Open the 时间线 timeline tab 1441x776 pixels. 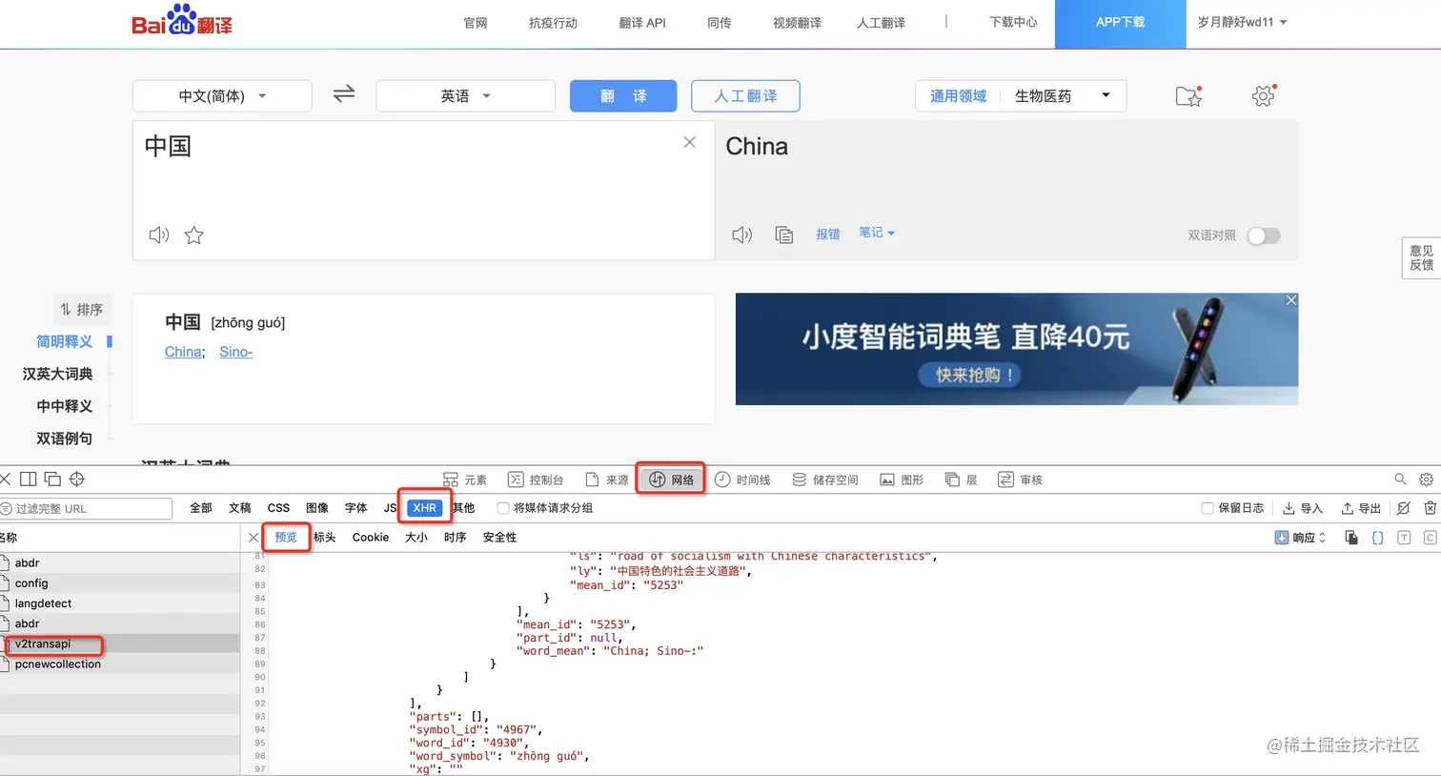[x=742, y=480]
